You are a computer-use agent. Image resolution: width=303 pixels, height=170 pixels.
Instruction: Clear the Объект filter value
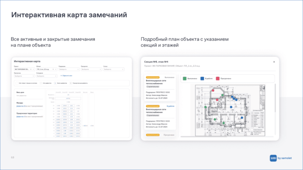tap(53, 70)
